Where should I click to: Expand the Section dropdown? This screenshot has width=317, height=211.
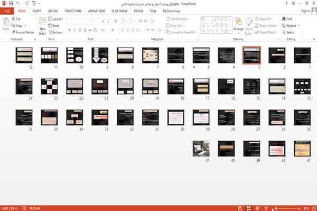[56, 32]
